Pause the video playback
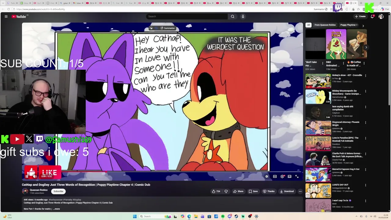Image resolution: width=391 pixels, height=220 pixels. point(27,176)
